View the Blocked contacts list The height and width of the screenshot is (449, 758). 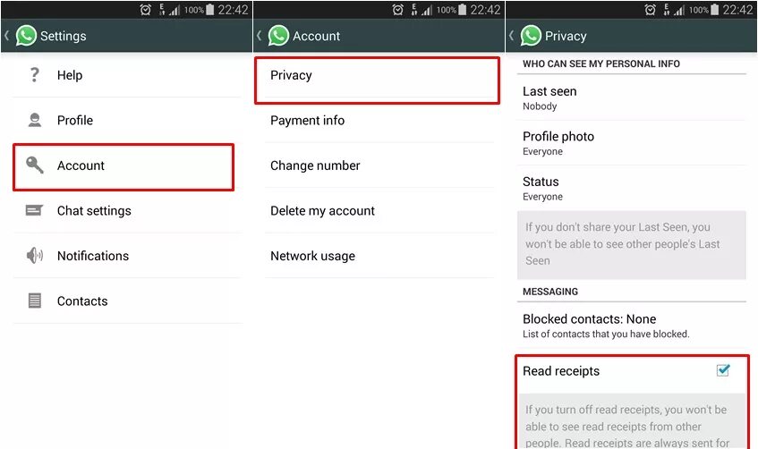(631, 326)
